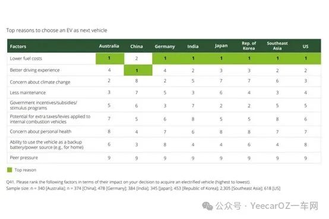Screen dimensions: 329x219
Task: Click the Australia column header
Action: [109, 46]
